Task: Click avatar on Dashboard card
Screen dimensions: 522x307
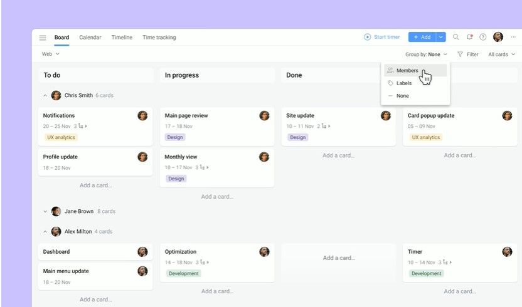Action: click(142, 252)
